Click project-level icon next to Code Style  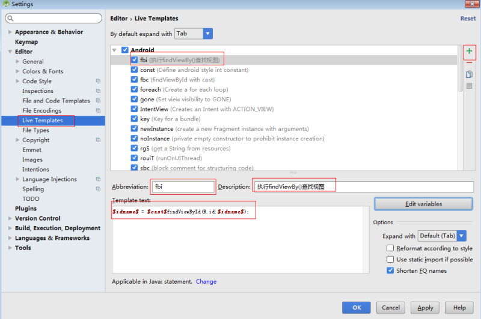pos(98,81)
